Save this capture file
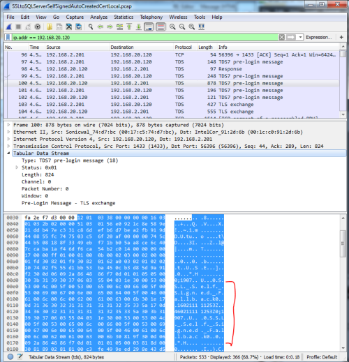Viewport: 349px width, 362px height. [x=59, y=27]
